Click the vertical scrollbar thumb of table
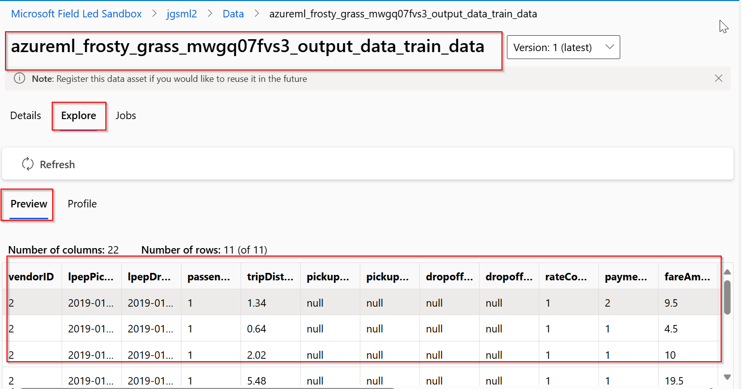The height and width of the screenshot is (389, 742). point(727,297)
